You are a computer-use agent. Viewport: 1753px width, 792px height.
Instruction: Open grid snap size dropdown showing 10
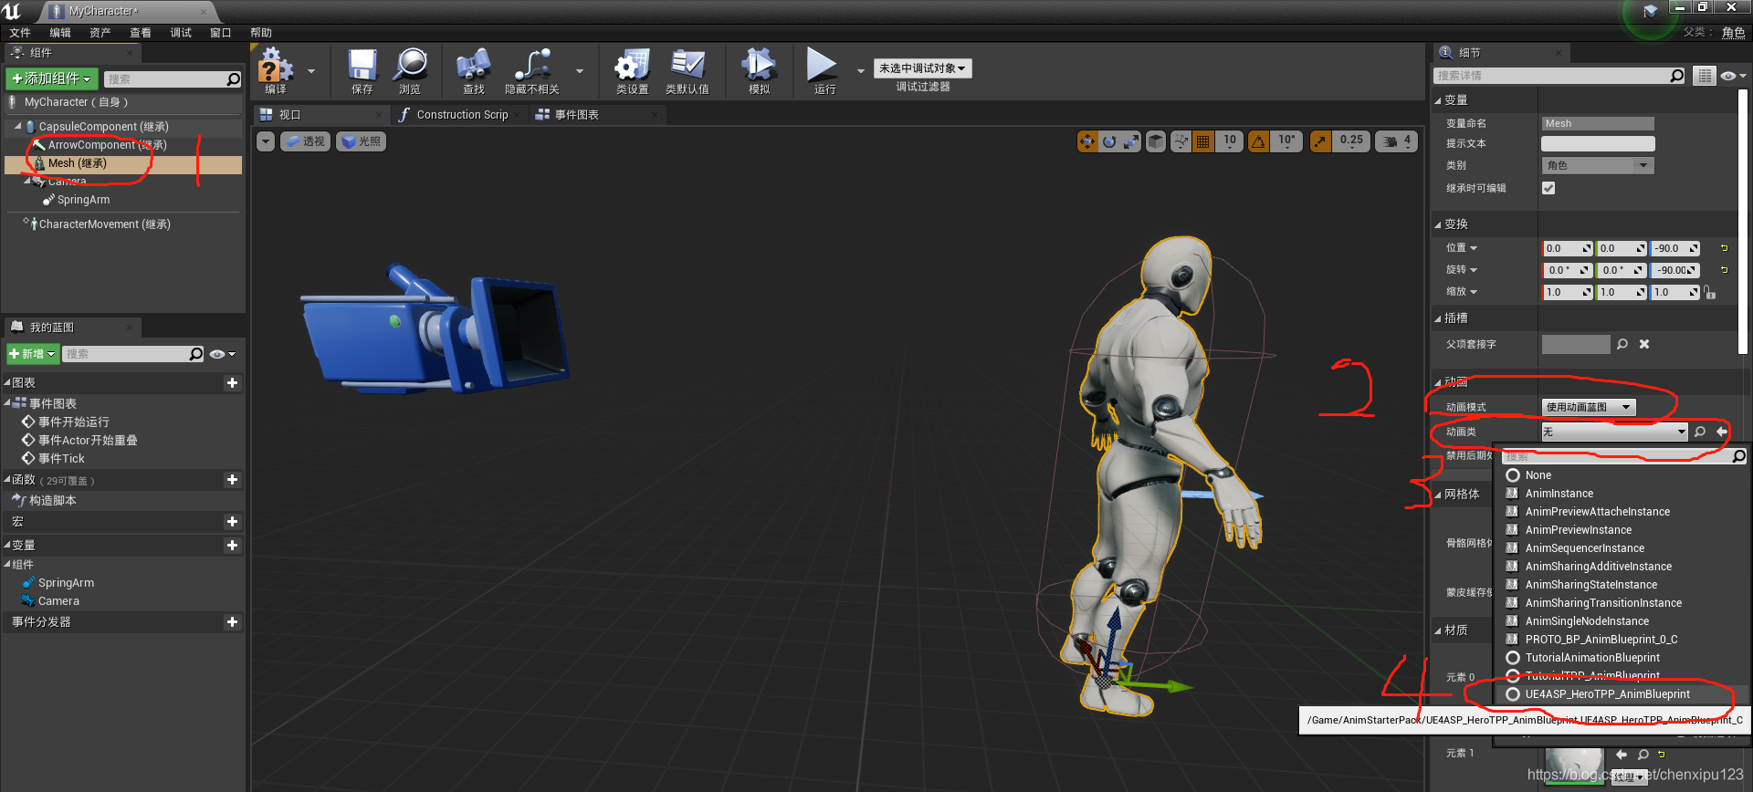[x=1230, y=141]
